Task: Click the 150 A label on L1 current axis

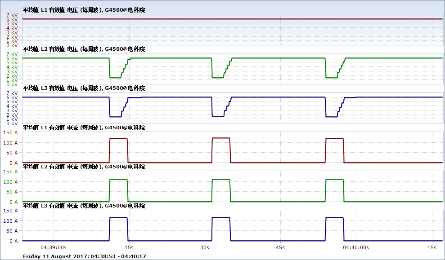Action: point(10,132)
